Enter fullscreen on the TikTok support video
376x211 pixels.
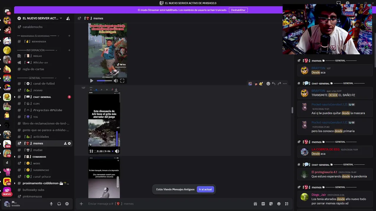pyautogui.click(x=122, y=81)
